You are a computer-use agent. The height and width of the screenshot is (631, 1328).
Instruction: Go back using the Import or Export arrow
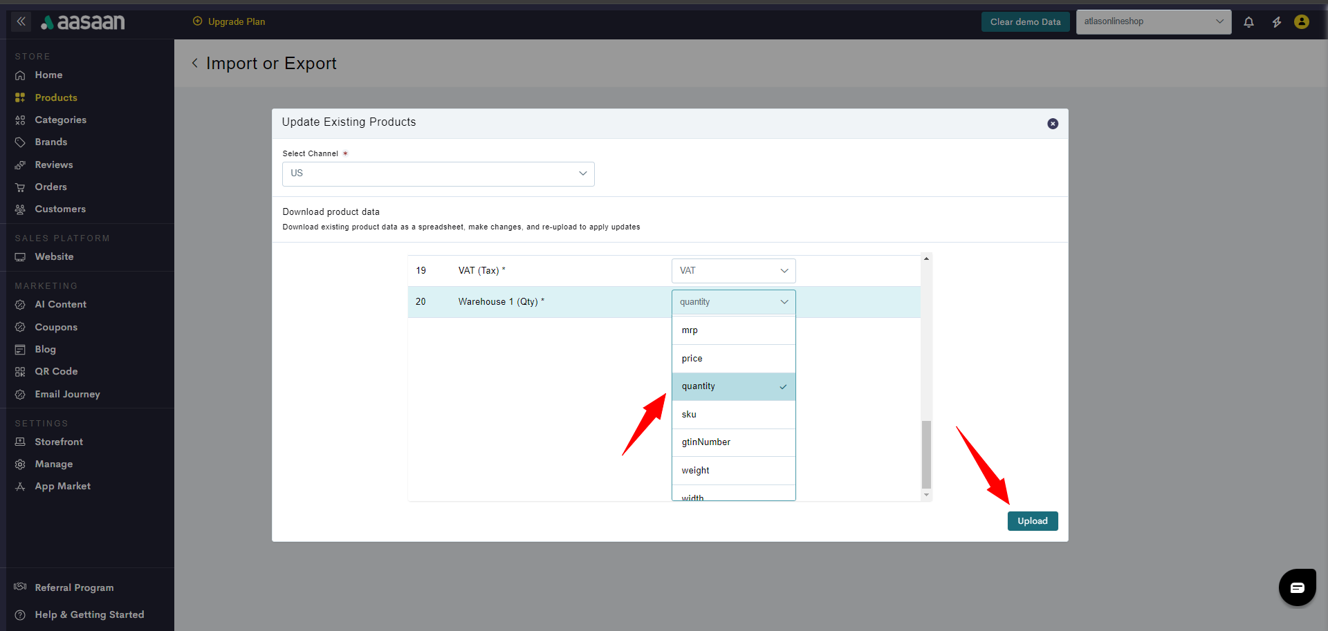coord(195,64)
